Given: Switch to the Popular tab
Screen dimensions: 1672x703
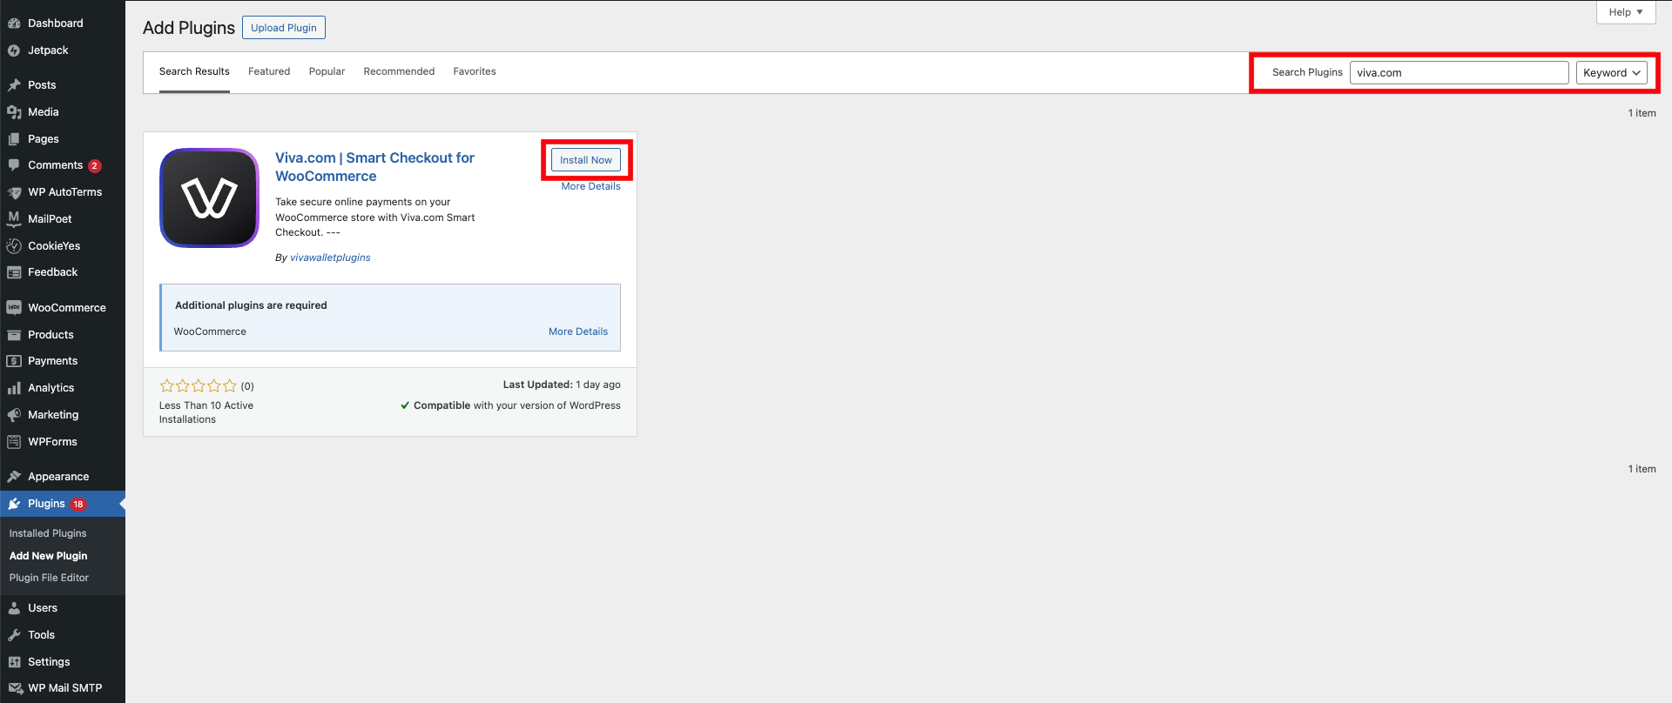Looking at the screenshot, I should coord(327,71).
